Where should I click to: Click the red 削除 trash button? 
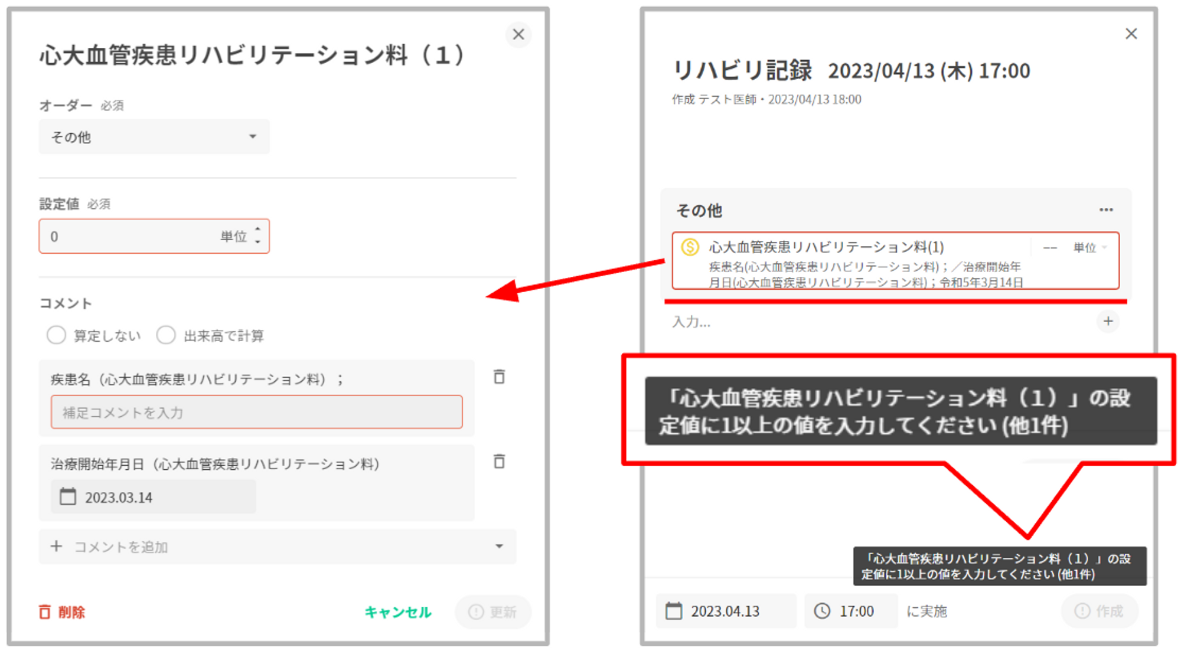click(62, 612)
